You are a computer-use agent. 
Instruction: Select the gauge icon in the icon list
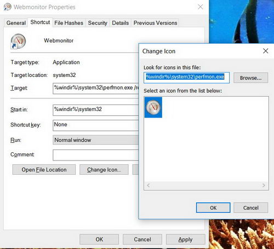coord(153,107)
